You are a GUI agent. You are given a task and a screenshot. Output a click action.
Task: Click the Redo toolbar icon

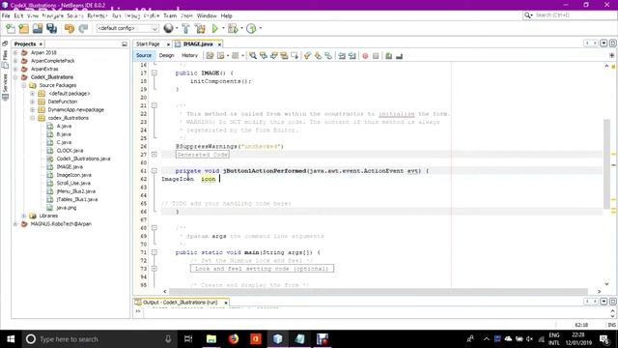(83, 28)
